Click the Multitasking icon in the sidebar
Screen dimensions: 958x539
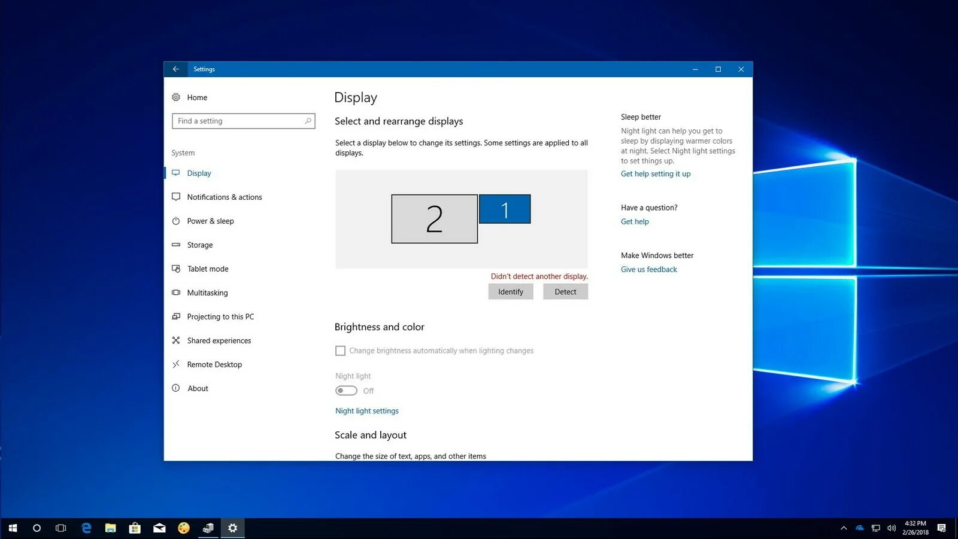[x=176, y=293]
